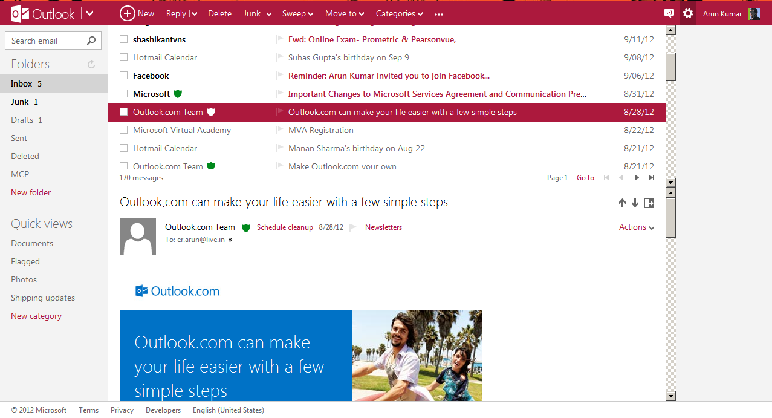The width and height of the screenshot is (772, 418).
Task: Click green trusted shield beside Microsoft sender
Action: click(x=178, y=94)
